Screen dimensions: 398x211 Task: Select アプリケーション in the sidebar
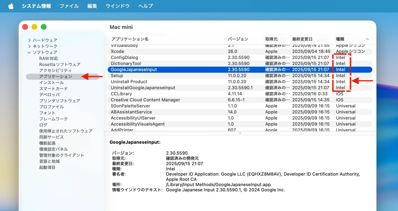[55, 77]
